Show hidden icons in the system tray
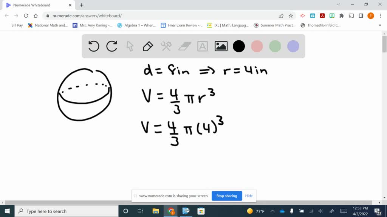Screen dimensions: 387x217 coord(272,211)
